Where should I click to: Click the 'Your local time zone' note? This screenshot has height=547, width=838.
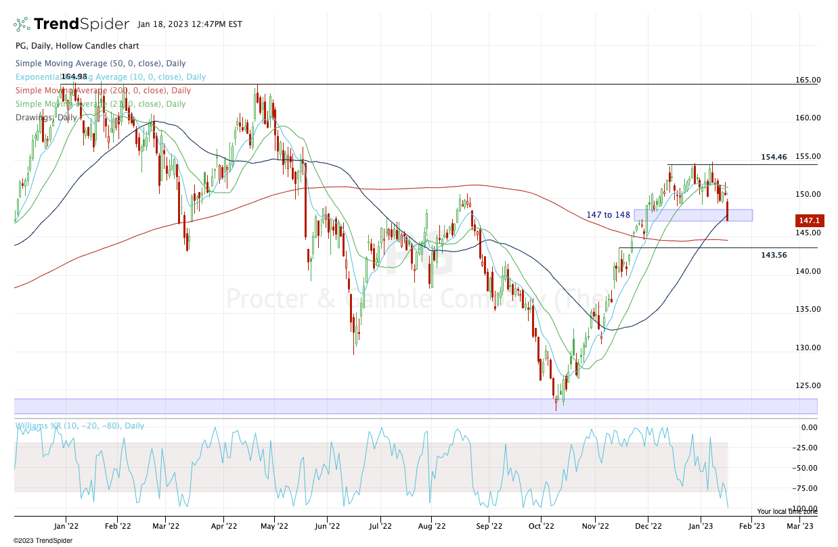[x=787, y=512]
